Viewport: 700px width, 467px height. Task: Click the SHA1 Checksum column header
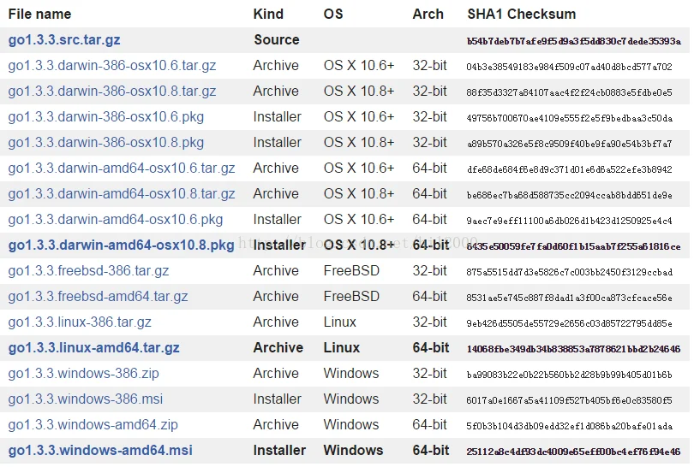pos(522,15)
